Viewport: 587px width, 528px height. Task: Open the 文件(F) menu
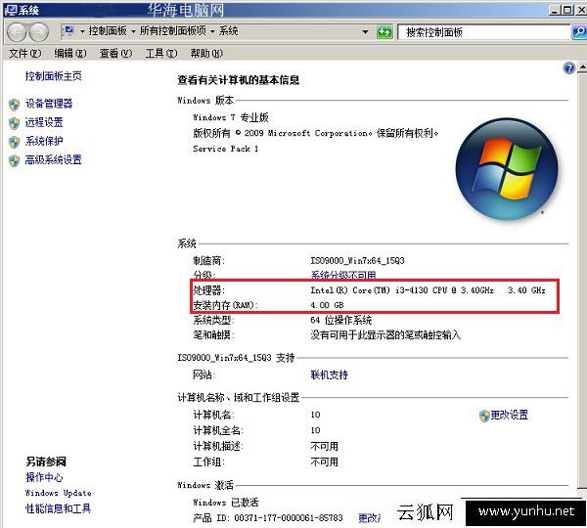[x=24, y=54]
